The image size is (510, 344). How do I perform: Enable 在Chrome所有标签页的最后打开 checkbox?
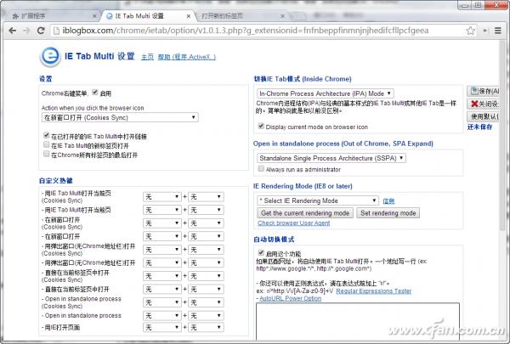47,154
